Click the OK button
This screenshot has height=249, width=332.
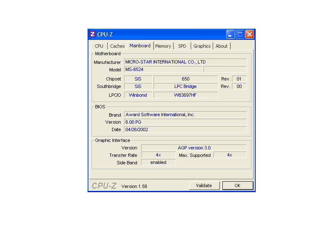point(237,186)
